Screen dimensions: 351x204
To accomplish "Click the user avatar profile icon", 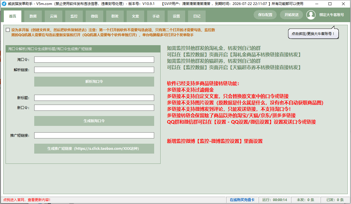I will click(311, 15).
